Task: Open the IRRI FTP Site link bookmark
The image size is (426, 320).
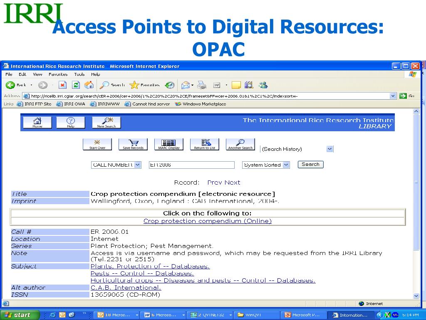Action: 34,104
